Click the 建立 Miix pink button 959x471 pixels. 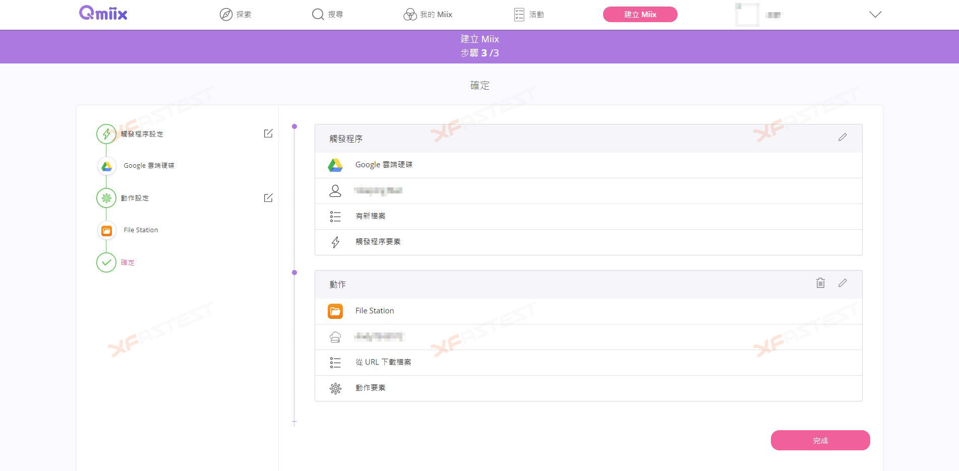pyautogui.click(x=640, y=15)
